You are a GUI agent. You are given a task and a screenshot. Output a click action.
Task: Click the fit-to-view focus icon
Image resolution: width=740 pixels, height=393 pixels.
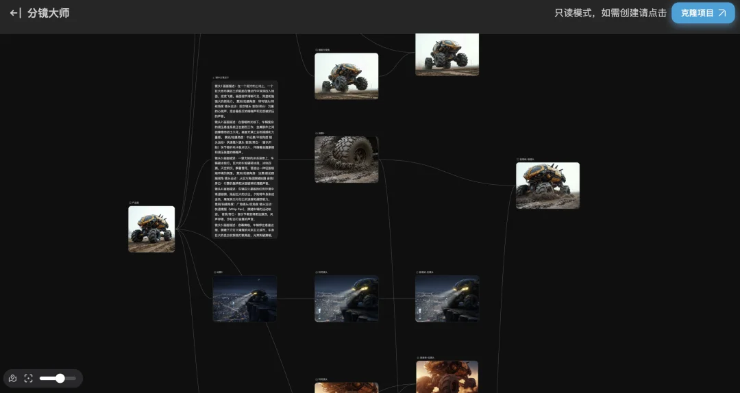[29, 378]
